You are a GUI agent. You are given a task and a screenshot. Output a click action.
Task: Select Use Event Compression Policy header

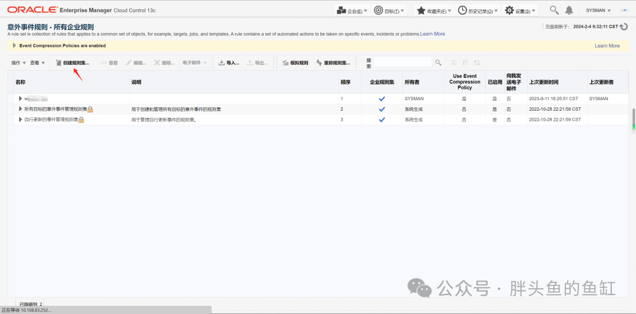[x=465, y=82]
